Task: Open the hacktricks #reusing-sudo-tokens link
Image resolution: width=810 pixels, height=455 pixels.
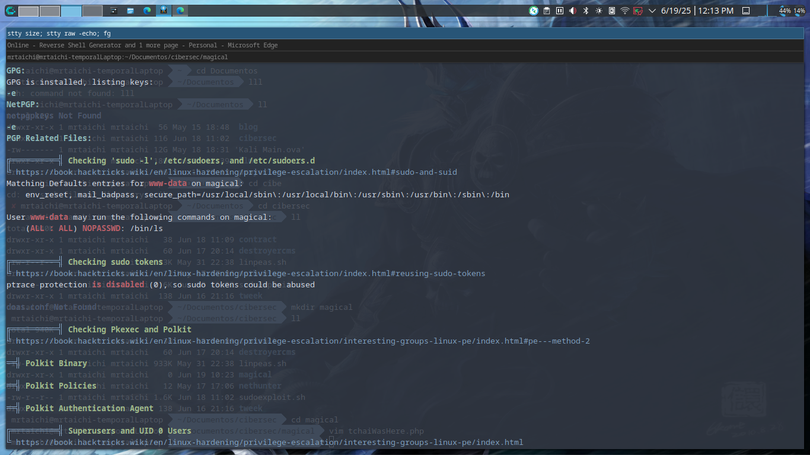Action: point(251,273)
